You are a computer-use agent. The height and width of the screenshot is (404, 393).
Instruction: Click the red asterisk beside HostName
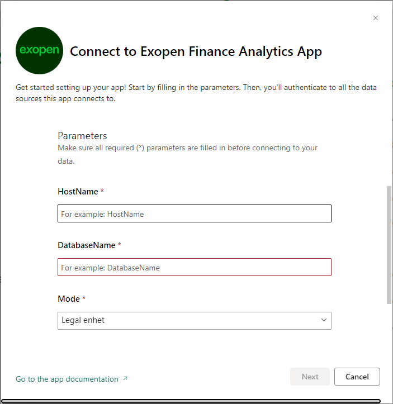[x=102, y=192]
